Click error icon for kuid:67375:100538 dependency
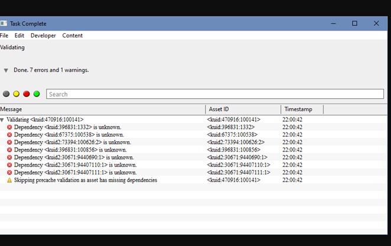This screenshot has height=246, width=391. point(9,135)
